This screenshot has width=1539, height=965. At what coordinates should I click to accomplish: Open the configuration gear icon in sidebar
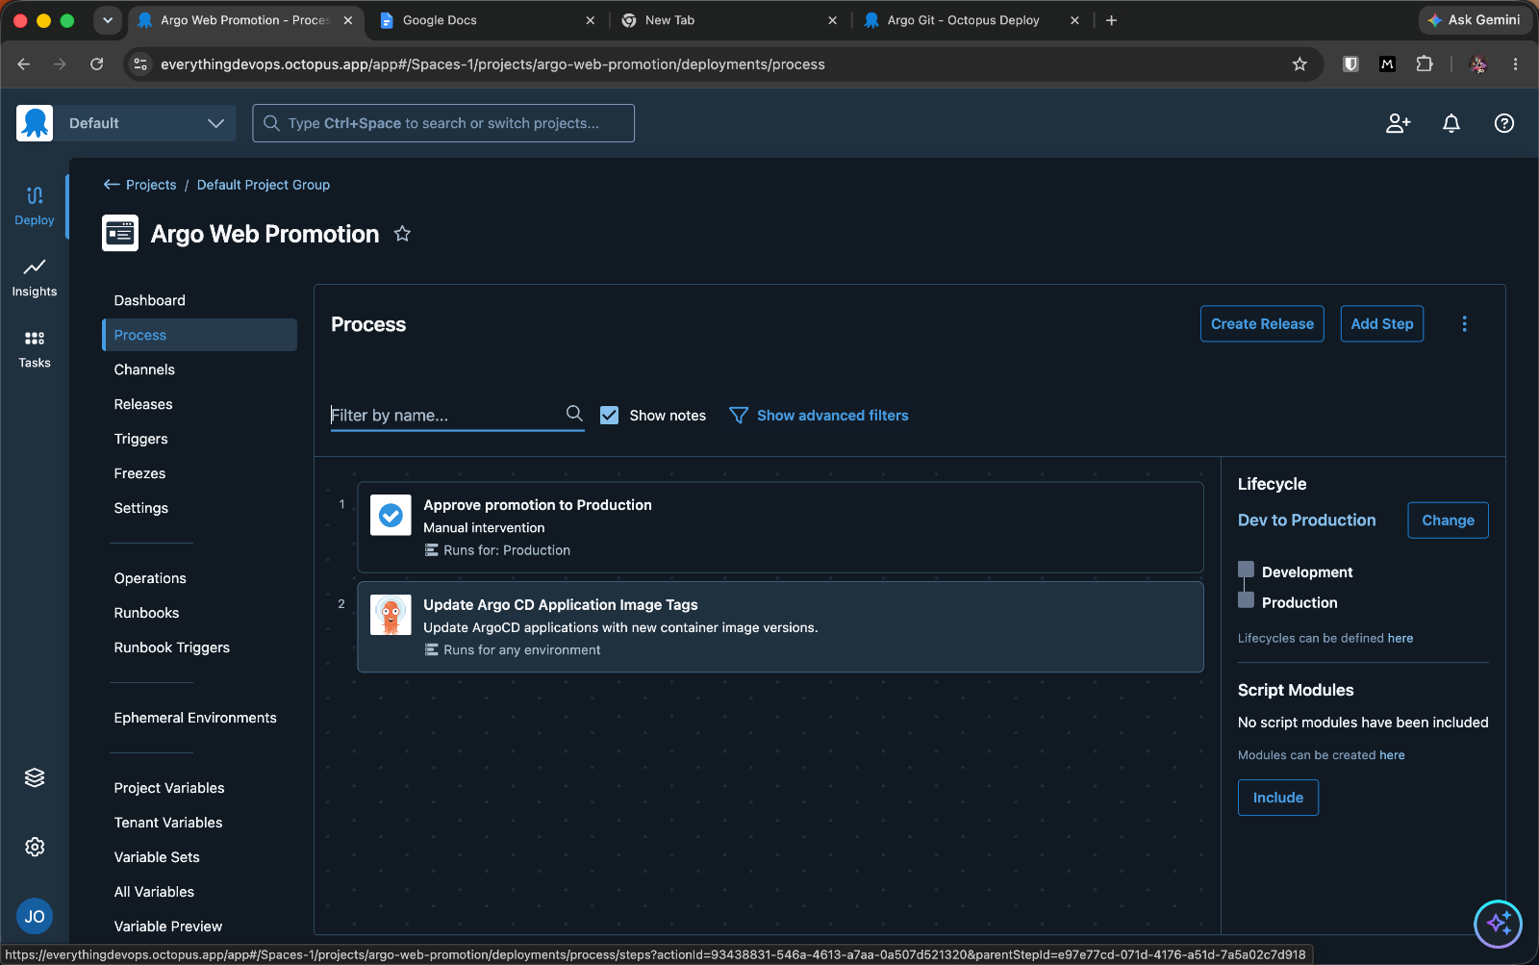pyautogui.click(x=35, y=847)
